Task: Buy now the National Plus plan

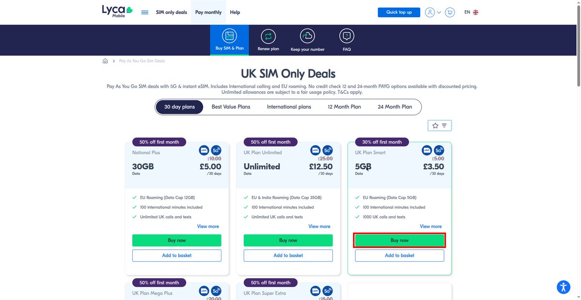Action: click(177, 240)
